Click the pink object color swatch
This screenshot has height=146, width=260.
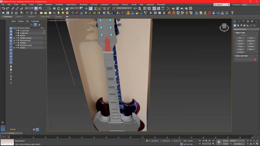(x=255, y=60)
